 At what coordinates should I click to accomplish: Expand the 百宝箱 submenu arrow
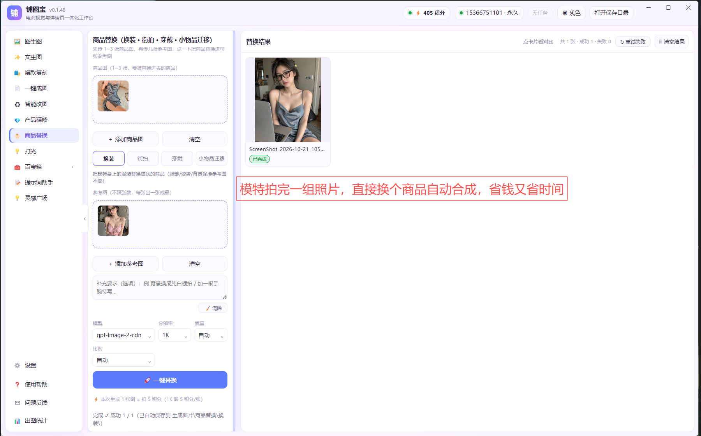coord(72,167)
